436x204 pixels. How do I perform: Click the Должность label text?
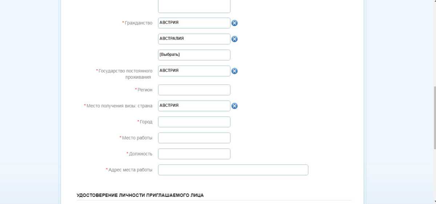pyautogui.click(x=141, y=154)
